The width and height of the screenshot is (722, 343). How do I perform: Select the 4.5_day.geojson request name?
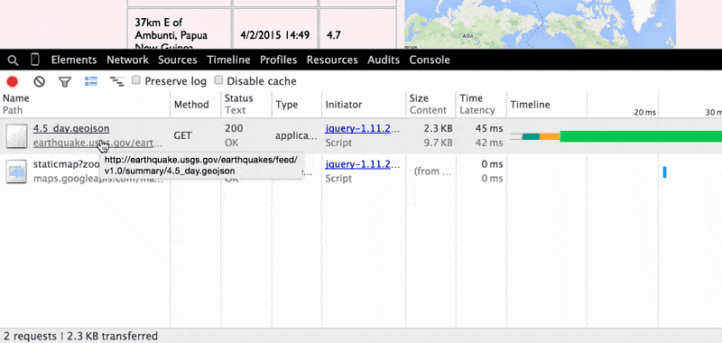point(71,128)
